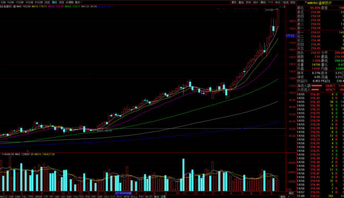Switch to the 分时 intraday chart tab
The height and width of the screenshot is (198, 344).
click(x=3, y=2)
